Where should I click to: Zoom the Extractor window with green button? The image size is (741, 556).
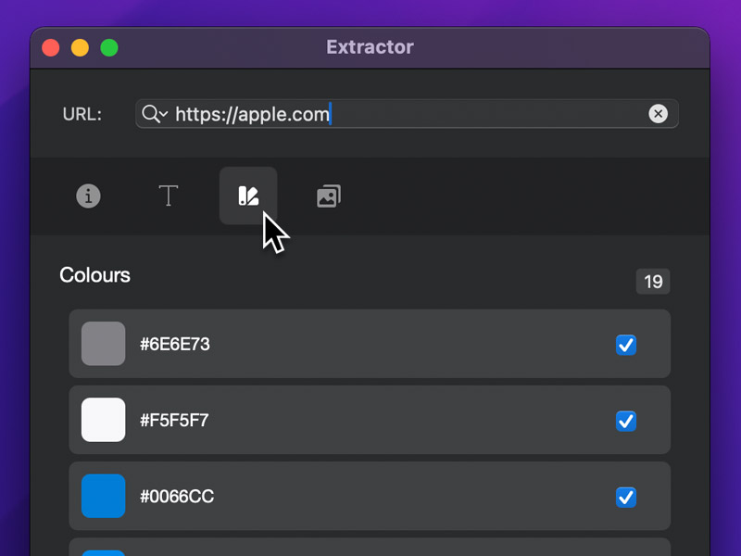point(109,47)
